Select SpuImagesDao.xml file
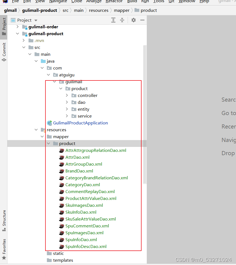 coord(84,233)
